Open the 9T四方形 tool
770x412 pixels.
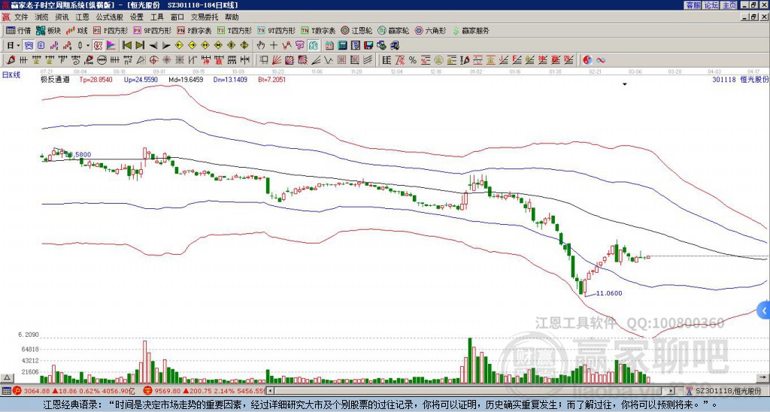277,30
